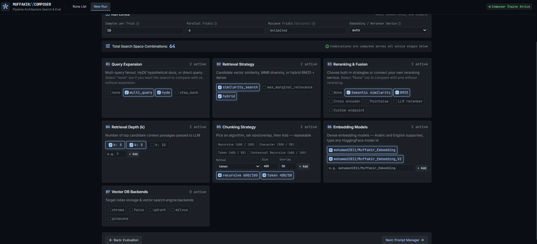Focus the HuggingFace model id field
Screen dimensions: 537x244
[371, 168]
